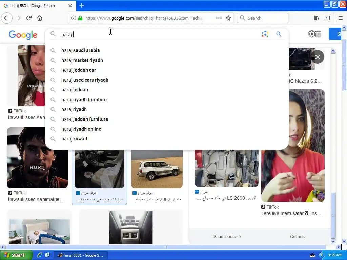Show site information icon in address bar
This screenshot has width=347, height=260.
pyautogui.click(x=74, y=18)
